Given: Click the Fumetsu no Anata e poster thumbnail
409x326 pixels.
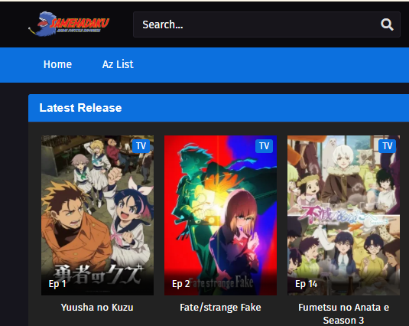Looking at the screenshot, I should point(343,215).
